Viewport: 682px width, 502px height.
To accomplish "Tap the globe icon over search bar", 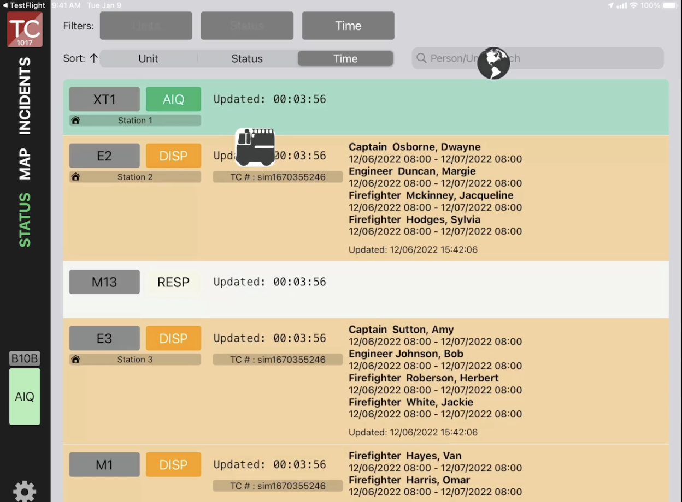I will (493, 63).
